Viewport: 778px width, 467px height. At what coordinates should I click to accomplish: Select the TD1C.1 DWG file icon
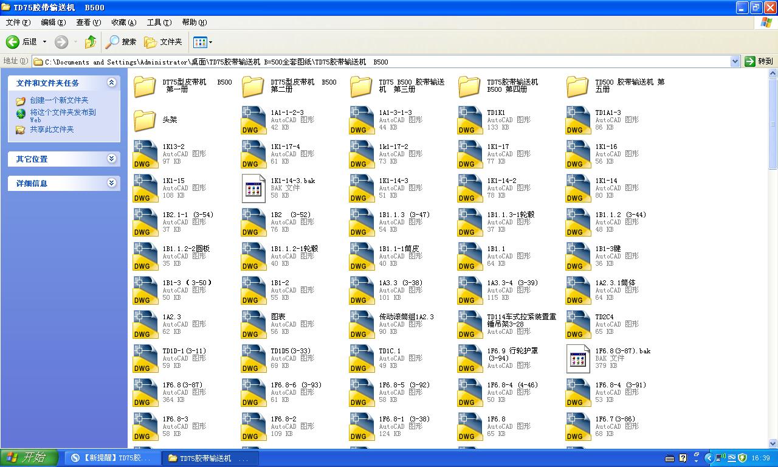point(362,359)
